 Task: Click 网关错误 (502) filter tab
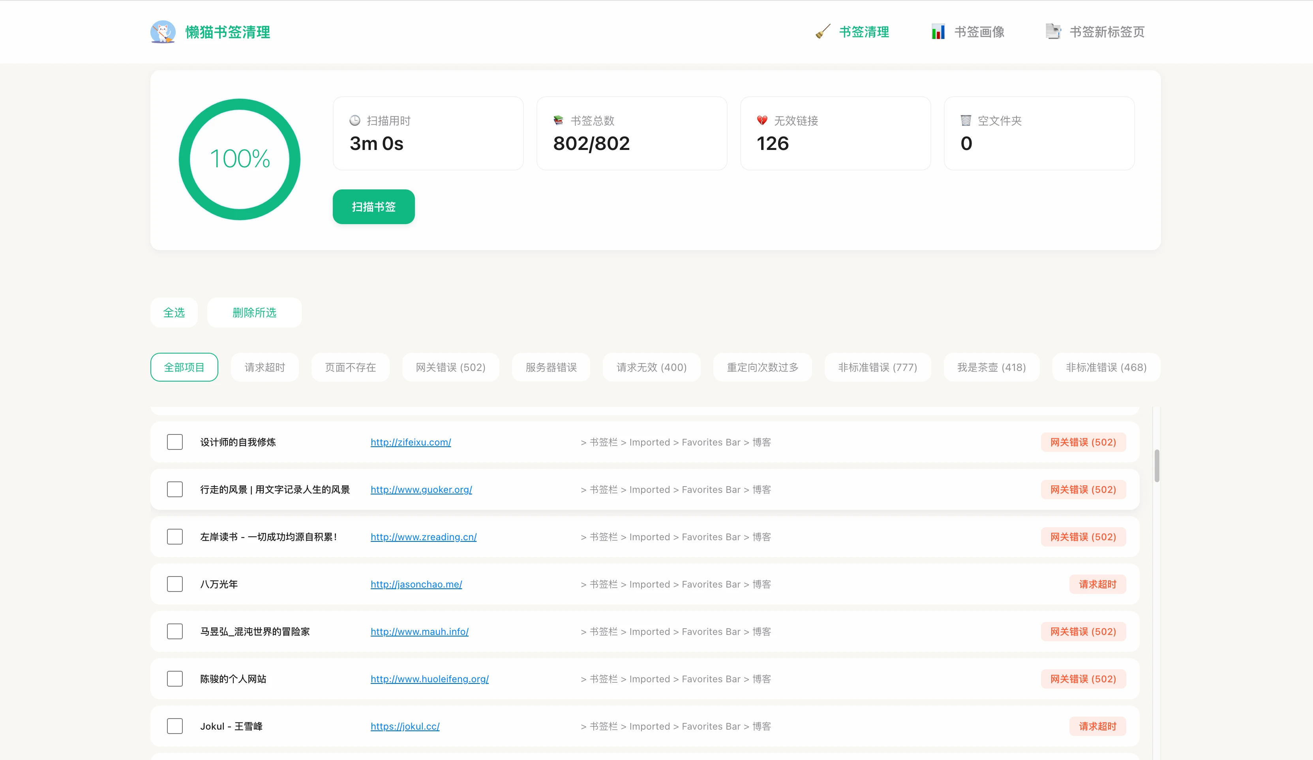[x=450, y=367]
